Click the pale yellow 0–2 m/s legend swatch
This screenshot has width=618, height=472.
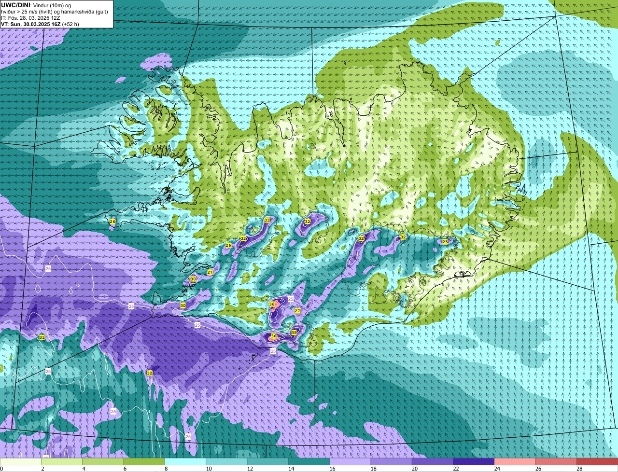tap(21, 461)
